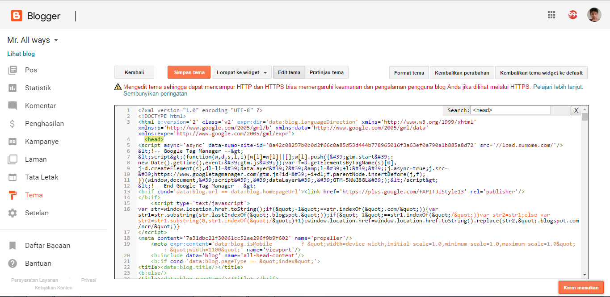Image resolution: width=610 pixels, height=297 pixels.
Task: Click line number 18 in the gutter
Action: (126, 238)
